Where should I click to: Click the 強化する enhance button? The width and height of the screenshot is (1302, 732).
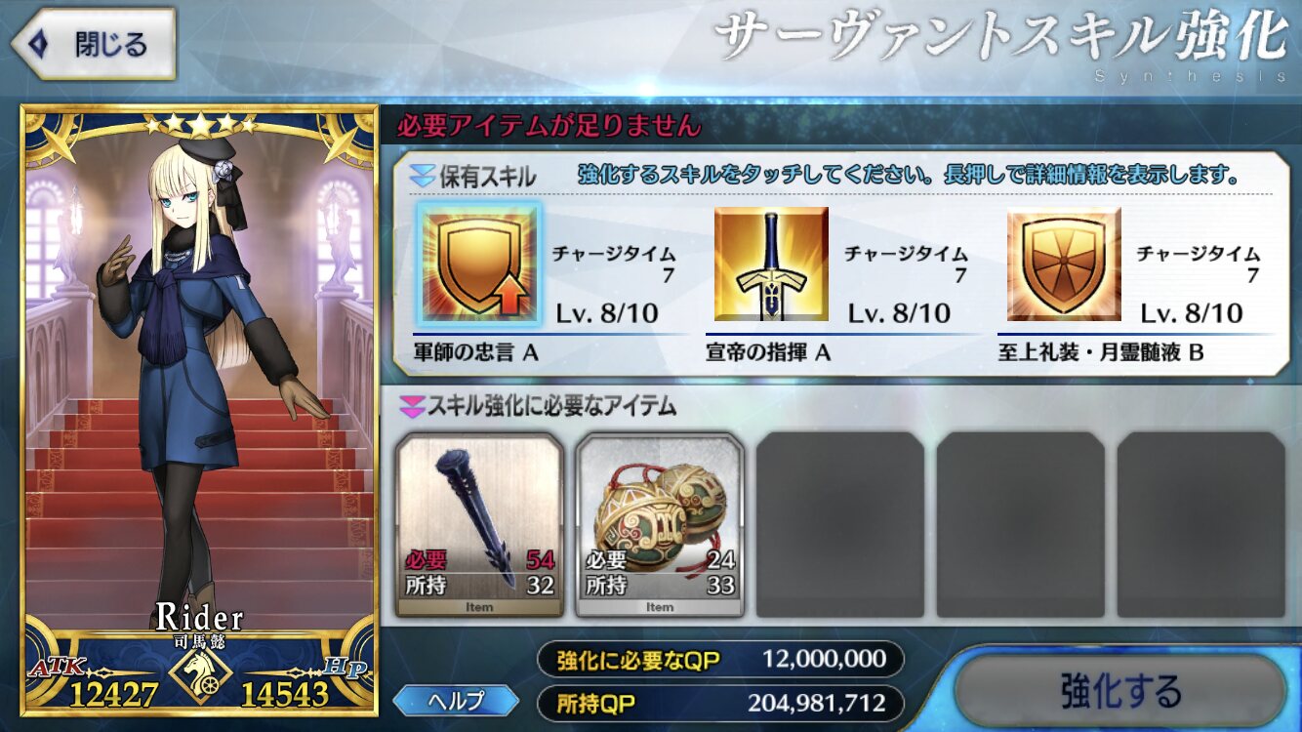point(1120,692)
